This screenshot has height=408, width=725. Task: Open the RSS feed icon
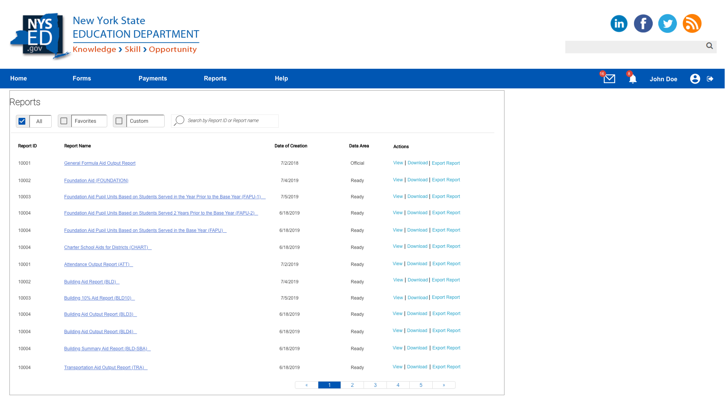[692, 24]
